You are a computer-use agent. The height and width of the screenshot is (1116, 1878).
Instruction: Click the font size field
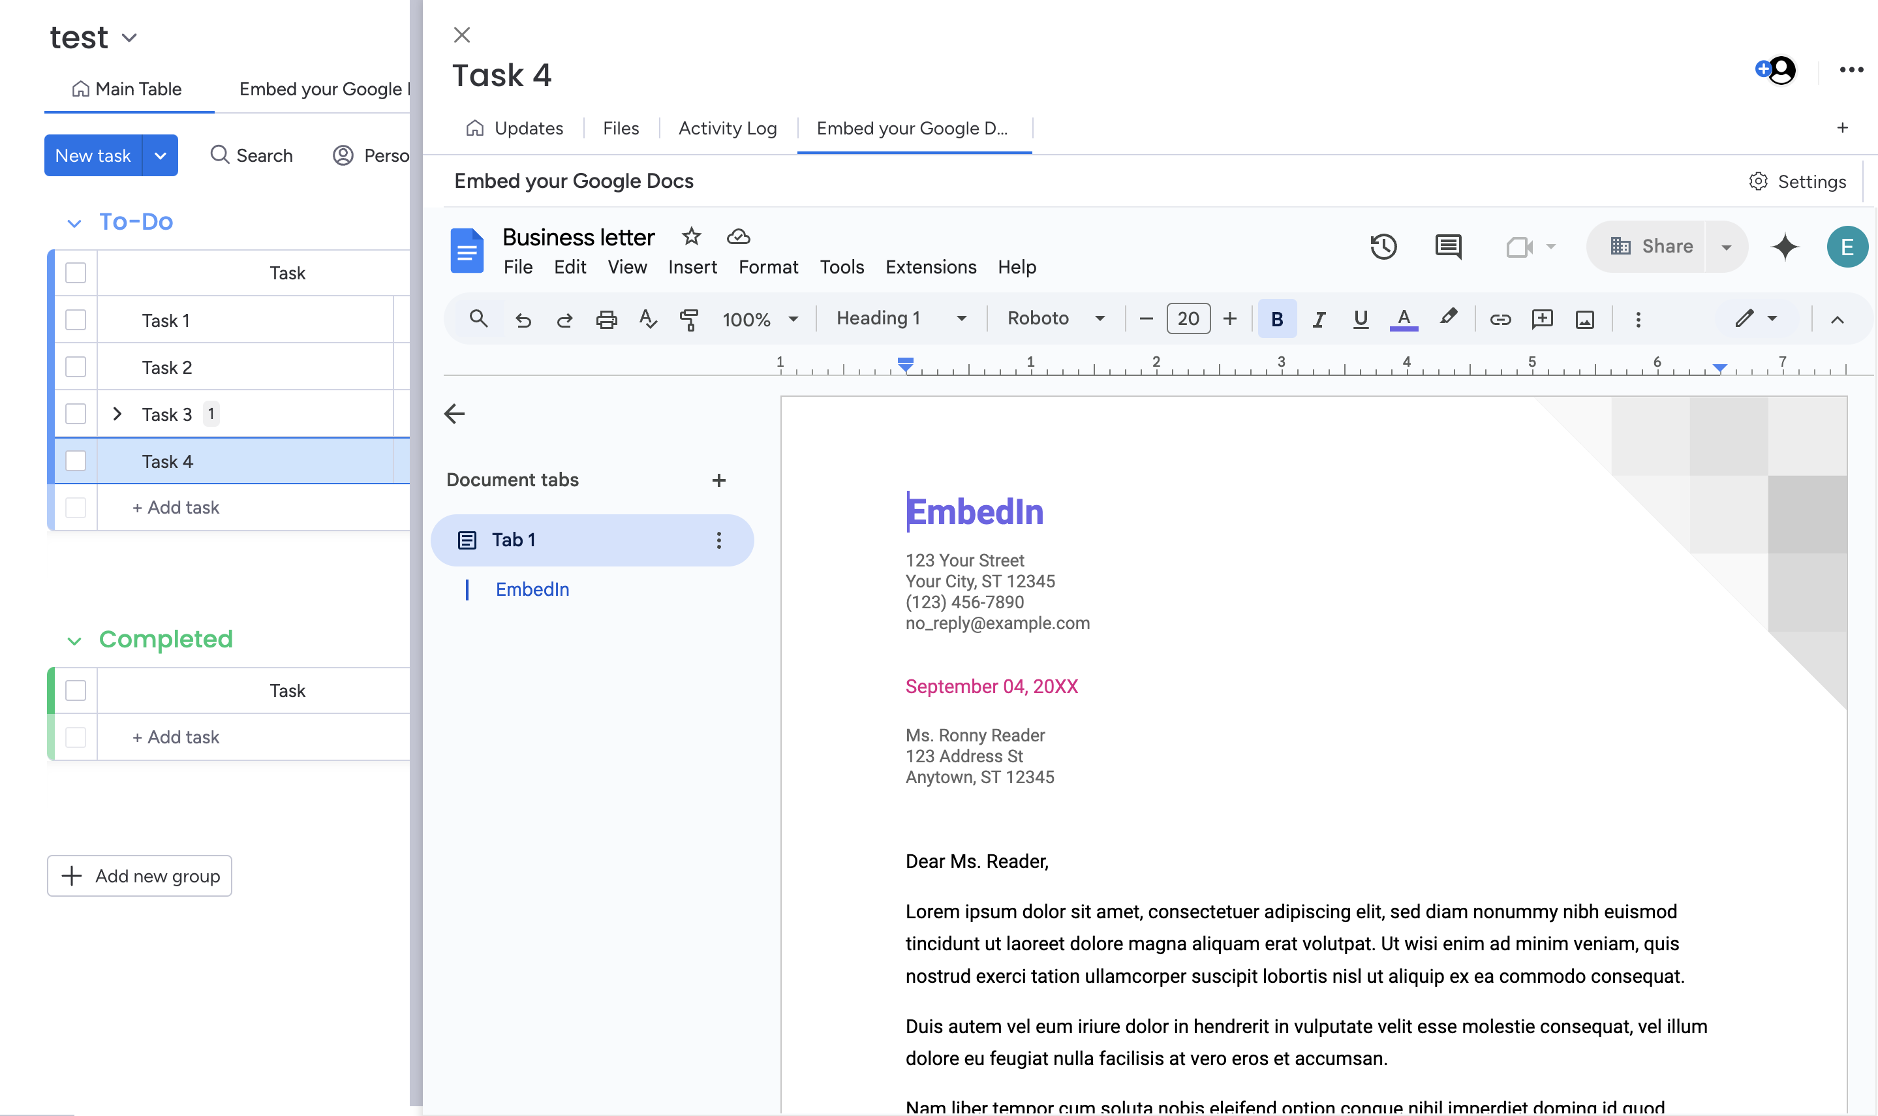pyautogui.click(x=1188, y=319)
